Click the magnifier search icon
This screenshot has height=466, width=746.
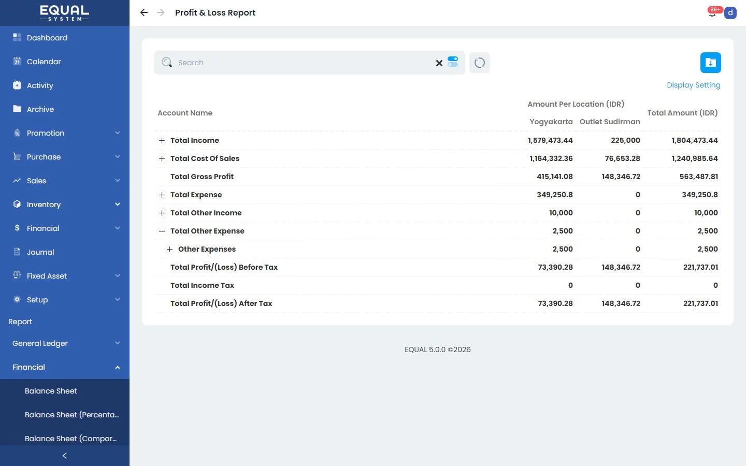click(167, 63)
